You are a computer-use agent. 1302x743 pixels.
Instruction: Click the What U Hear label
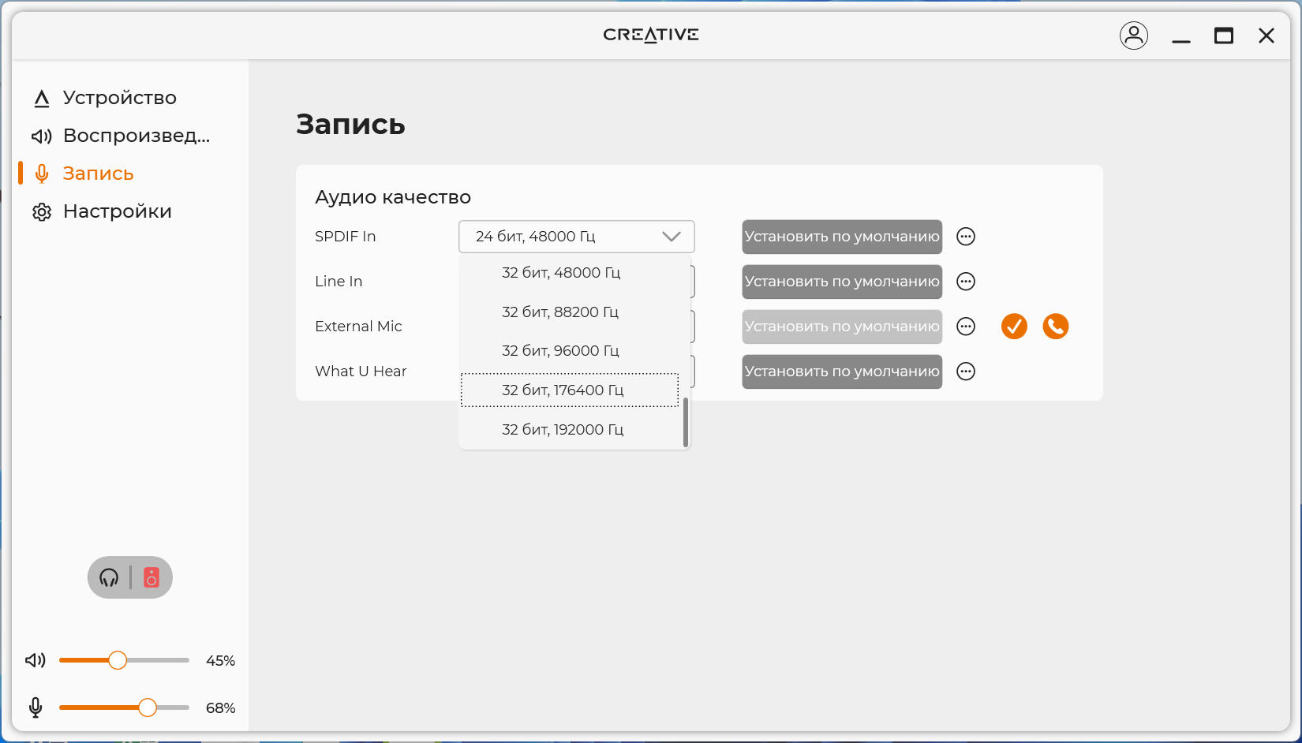click(x=361, y=371)
